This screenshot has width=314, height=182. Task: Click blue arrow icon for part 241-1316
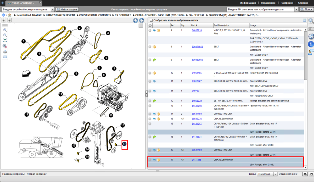(154, 160)
